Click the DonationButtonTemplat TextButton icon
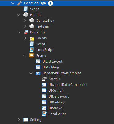Image resolution: width=114 pixels, height=124 pixels. [38, 73]
